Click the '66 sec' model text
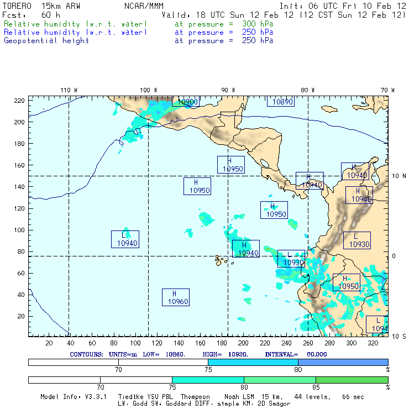Image resolution: width=409 pixels, height=409 pixels. click(x=353, y=397)
